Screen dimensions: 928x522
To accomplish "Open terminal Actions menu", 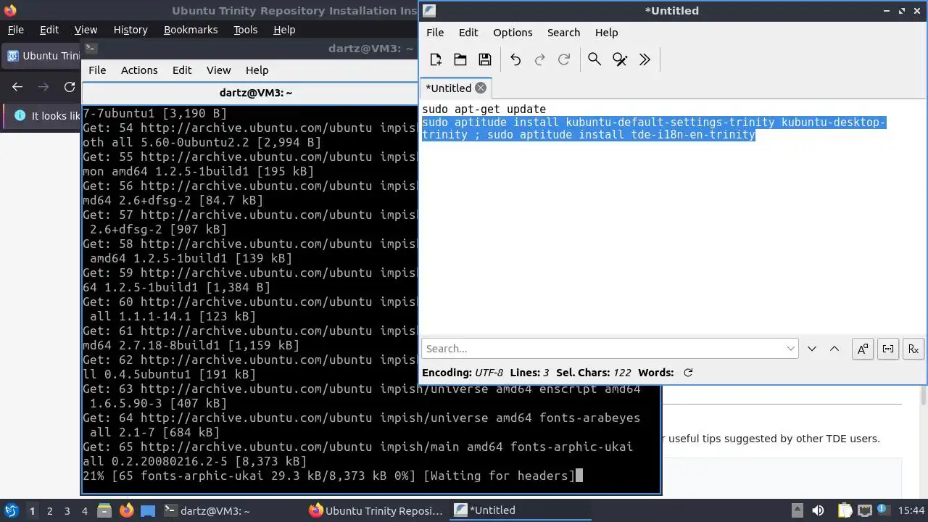I will coord(139,70).
